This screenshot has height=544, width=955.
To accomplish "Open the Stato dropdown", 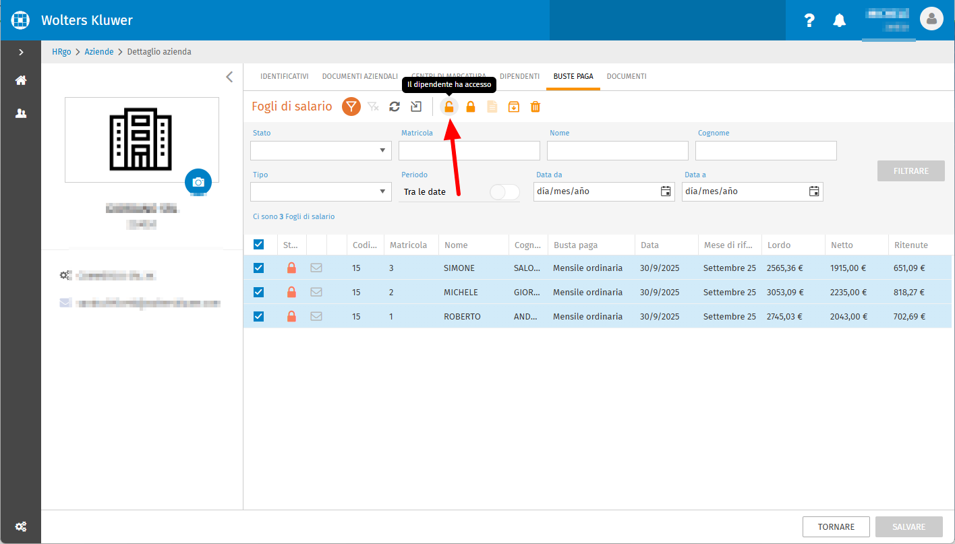I will click(x=321, y=150).
